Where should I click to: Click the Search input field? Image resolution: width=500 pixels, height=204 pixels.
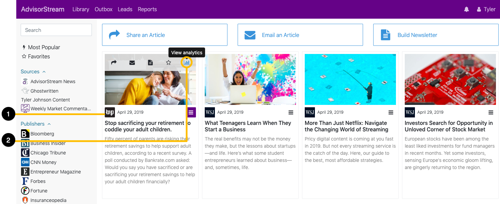[x=56, y=30]
